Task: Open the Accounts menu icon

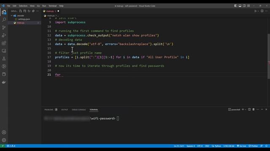Action: [4, 132]
